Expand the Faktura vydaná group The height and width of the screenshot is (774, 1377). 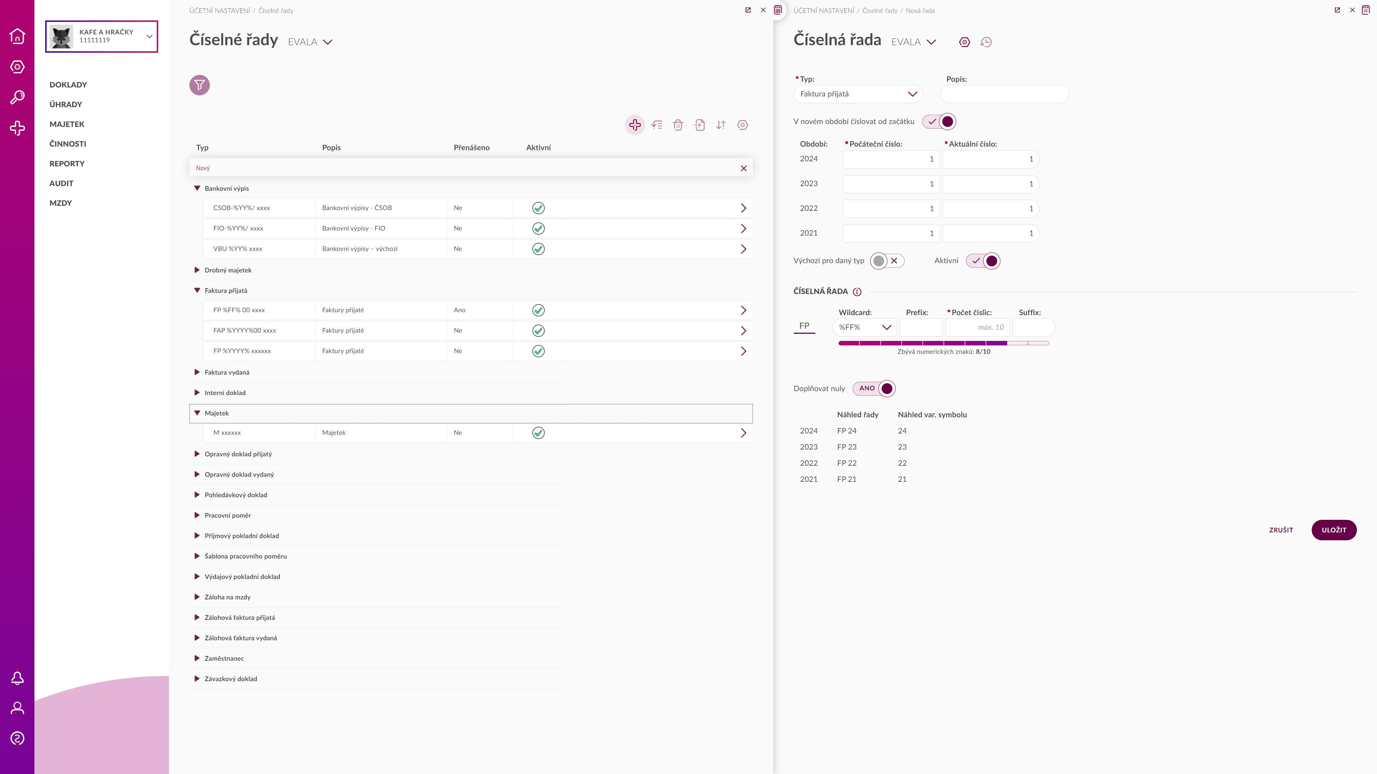point(197,372)
